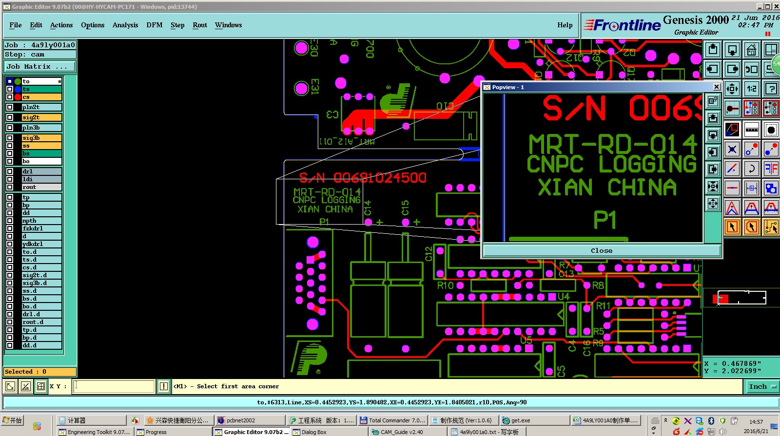Click the mirror F flip icon

[771, 169]
